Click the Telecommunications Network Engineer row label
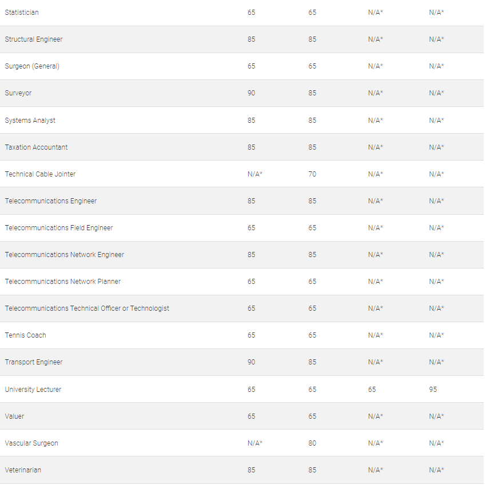The width and height of the screenshot is (486, 485). point(65,255)
